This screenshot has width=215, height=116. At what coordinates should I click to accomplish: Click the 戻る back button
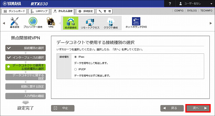(172, 108)
